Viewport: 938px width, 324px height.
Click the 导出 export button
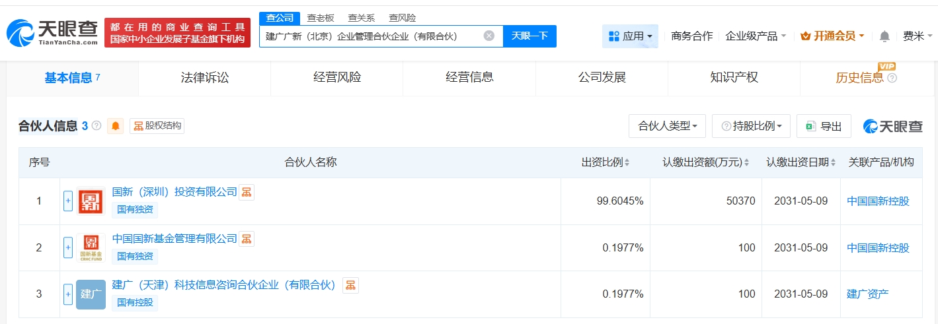point(824,126)
